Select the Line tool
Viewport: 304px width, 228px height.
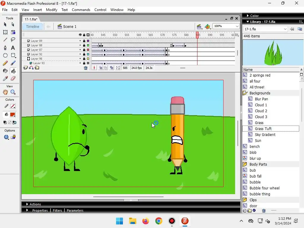pyautogui.click(x=5, y=40)
